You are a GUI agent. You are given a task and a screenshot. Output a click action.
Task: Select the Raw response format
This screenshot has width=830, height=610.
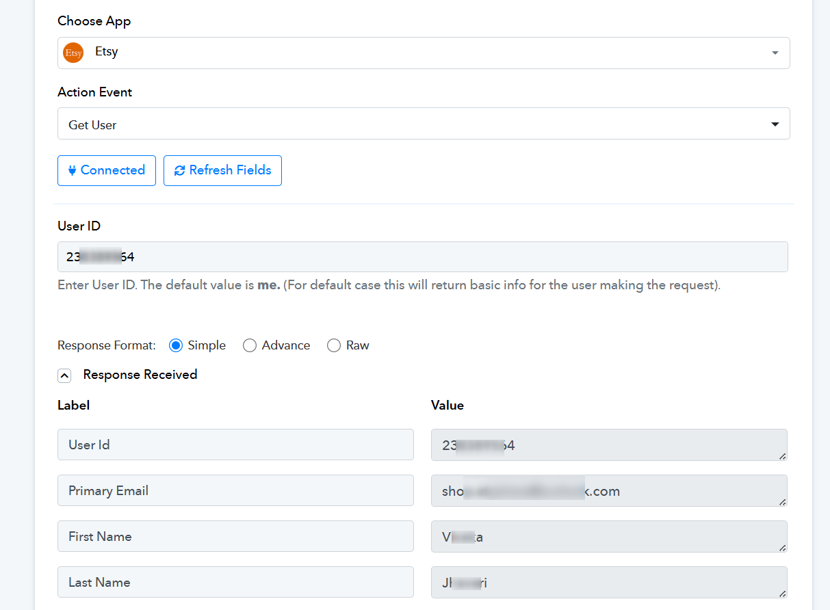(334, 345)
